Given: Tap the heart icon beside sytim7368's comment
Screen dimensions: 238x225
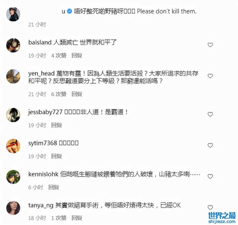Looking at the screenshot, I should 210,146.
